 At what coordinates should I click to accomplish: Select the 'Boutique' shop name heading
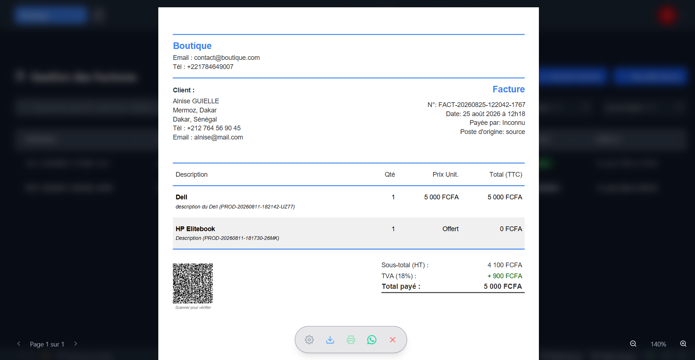coord(192,46)
